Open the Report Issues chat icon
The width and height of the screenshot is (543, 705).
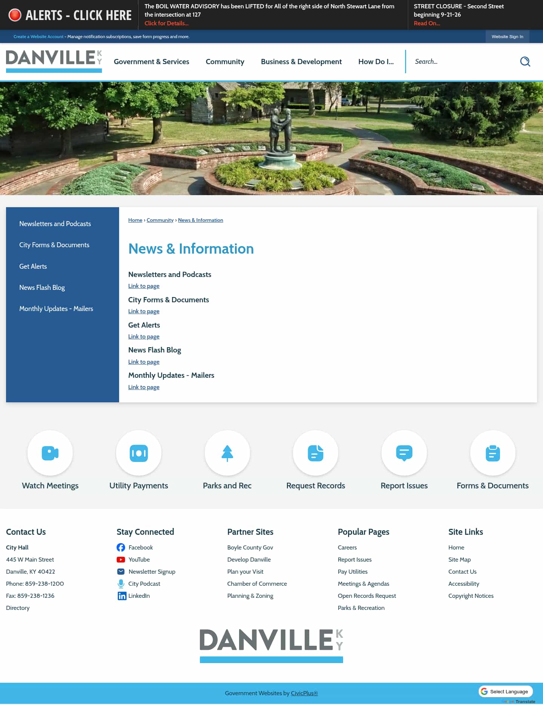[404, 453]
